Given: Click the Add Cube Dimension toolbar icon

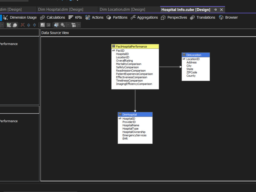Looking at the screenshot, I should [x=9, y=25].
